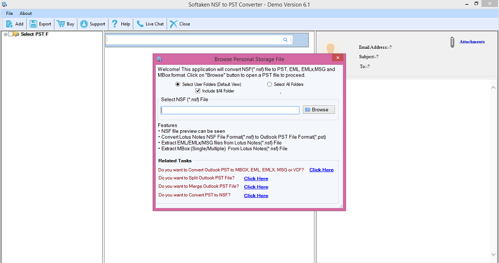Click the Buy cart icon
The height and width of the screenshot is (263, 499).
pyautogui.click(x=61, y=24)
